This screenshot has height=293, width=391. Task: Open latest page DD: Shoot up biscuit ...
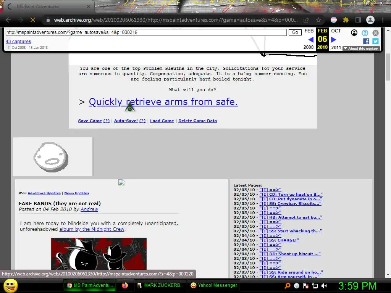pyautogui.click(x=290, y=254)
